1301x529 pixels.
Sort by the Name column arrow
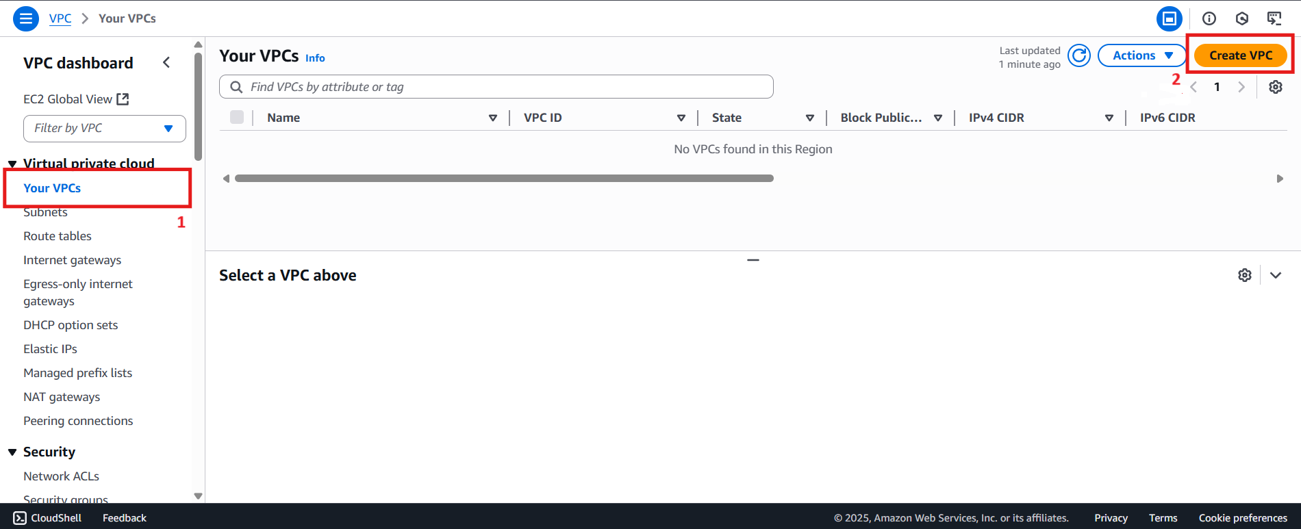(492, 118)
